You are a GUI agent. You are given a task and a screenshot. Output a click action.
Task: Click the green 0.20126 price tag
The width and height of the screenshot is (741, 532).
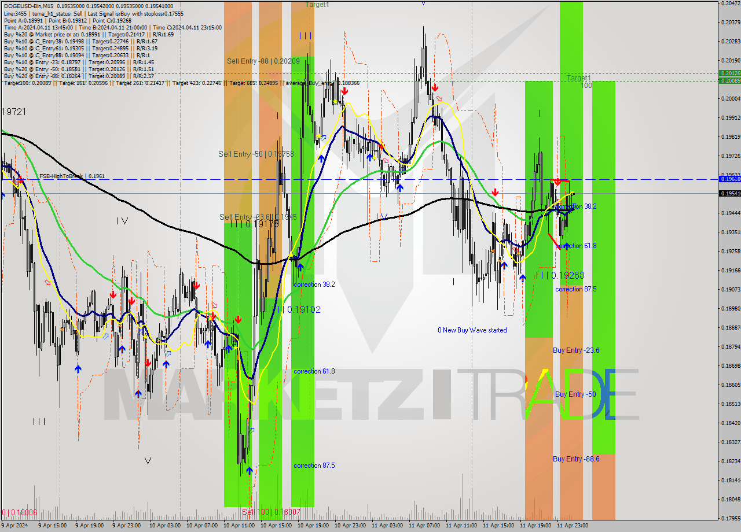(729, 73)
